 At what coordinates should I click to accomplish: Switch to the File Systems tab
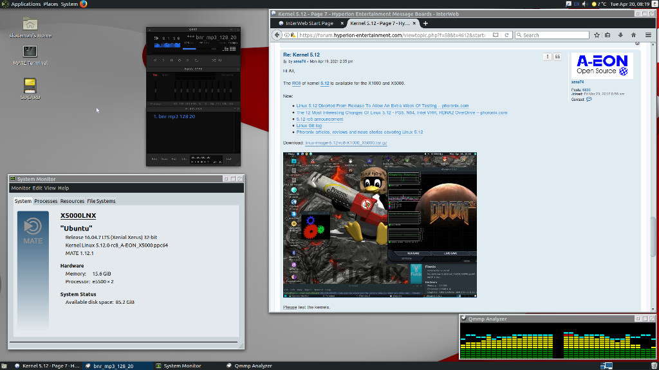click(x=101, y=201)
